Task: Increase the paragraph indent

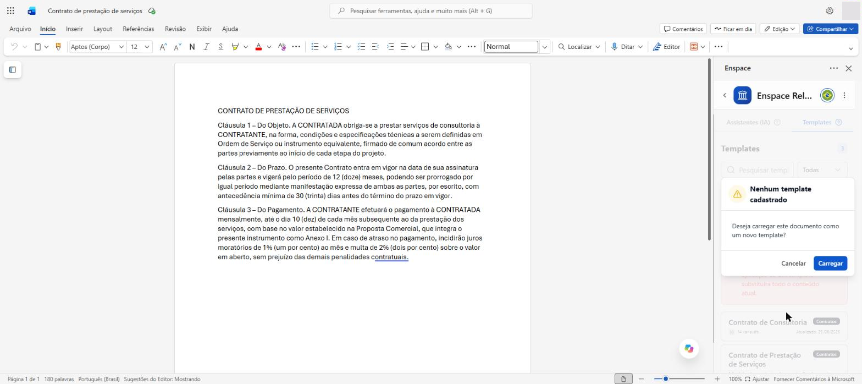Action: pyautogui.click(x=390, y=47)
